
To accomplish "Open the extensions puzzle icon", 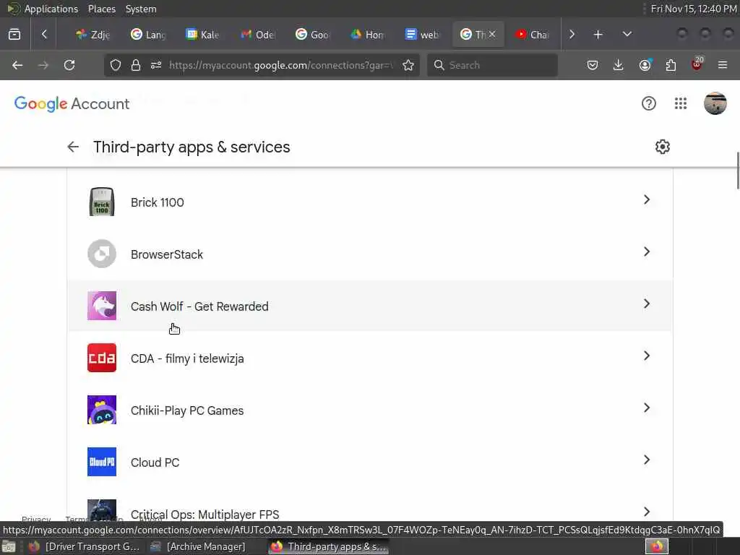I will pos(671,65).
